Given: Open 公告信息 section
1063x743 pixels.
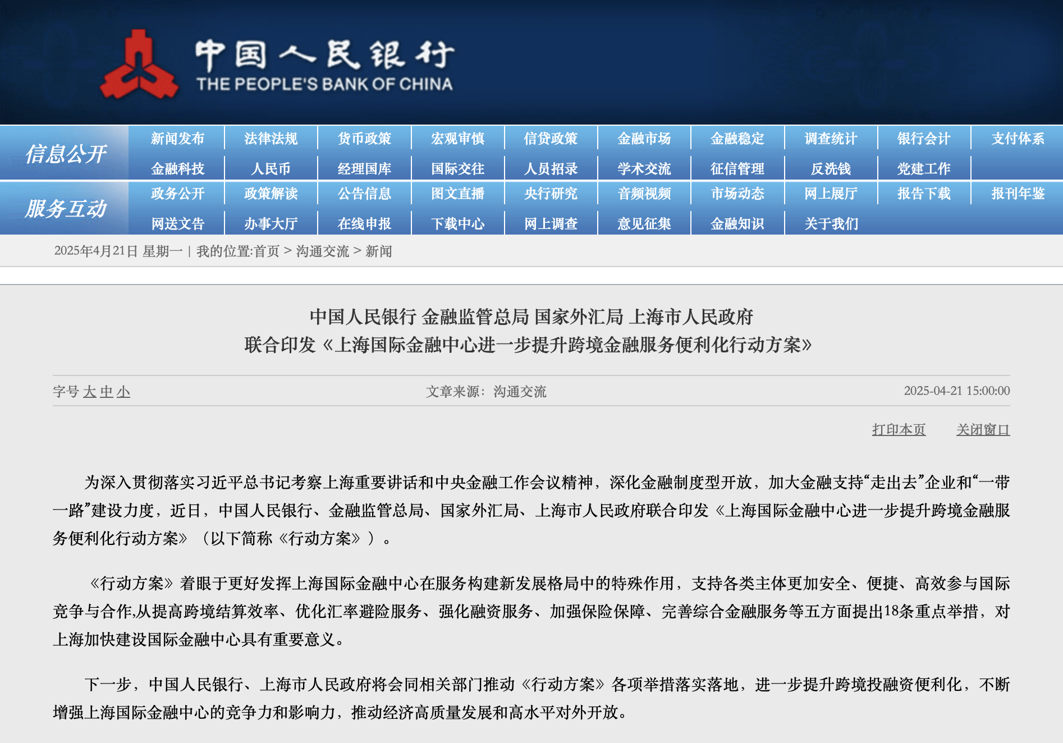Looking at the screenshot, I should 364,194.
